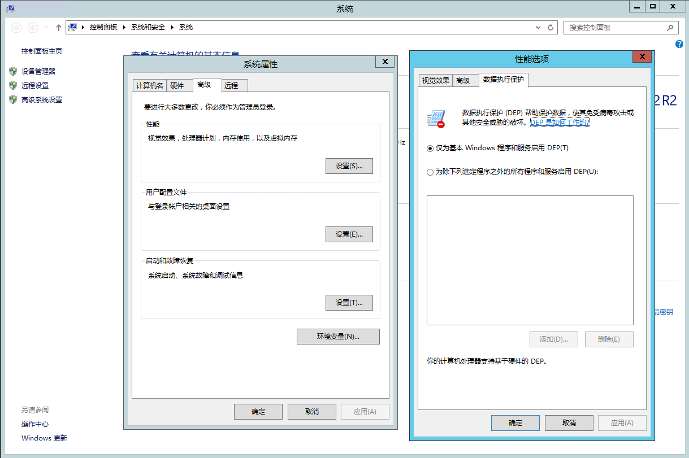Click the 搜索控制面板 search field
Screen dimensions: 689x458
[x=613, y=27]
